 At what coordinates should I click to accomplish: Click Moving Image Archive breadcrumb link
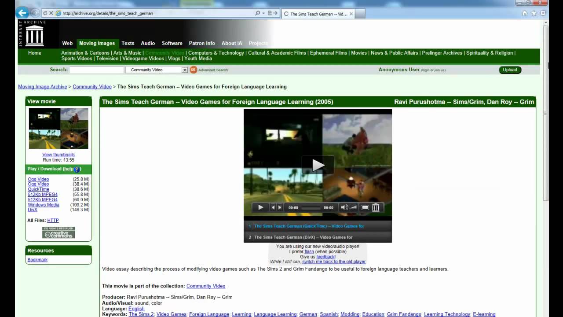tap(43, 87)
